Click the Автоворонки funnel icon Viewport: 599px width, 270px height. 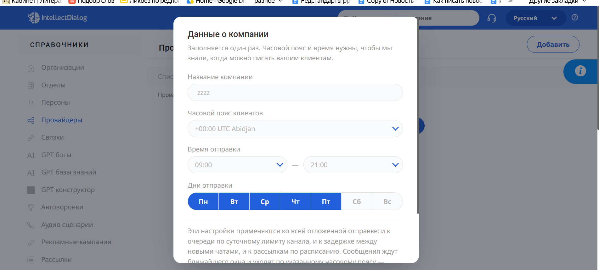31,207
